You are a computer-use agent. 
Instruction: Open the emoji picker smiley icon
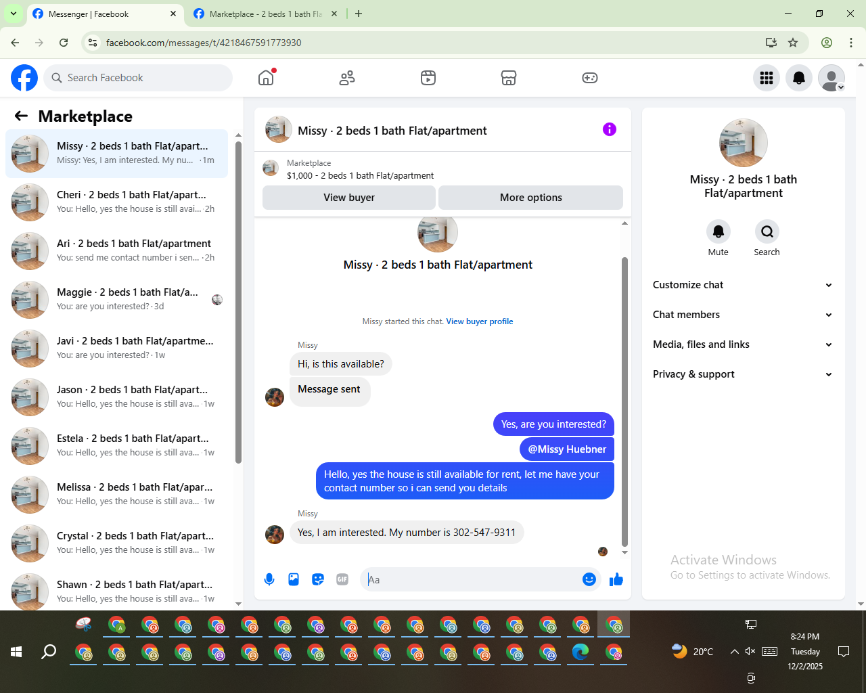(x=589, y=579)
